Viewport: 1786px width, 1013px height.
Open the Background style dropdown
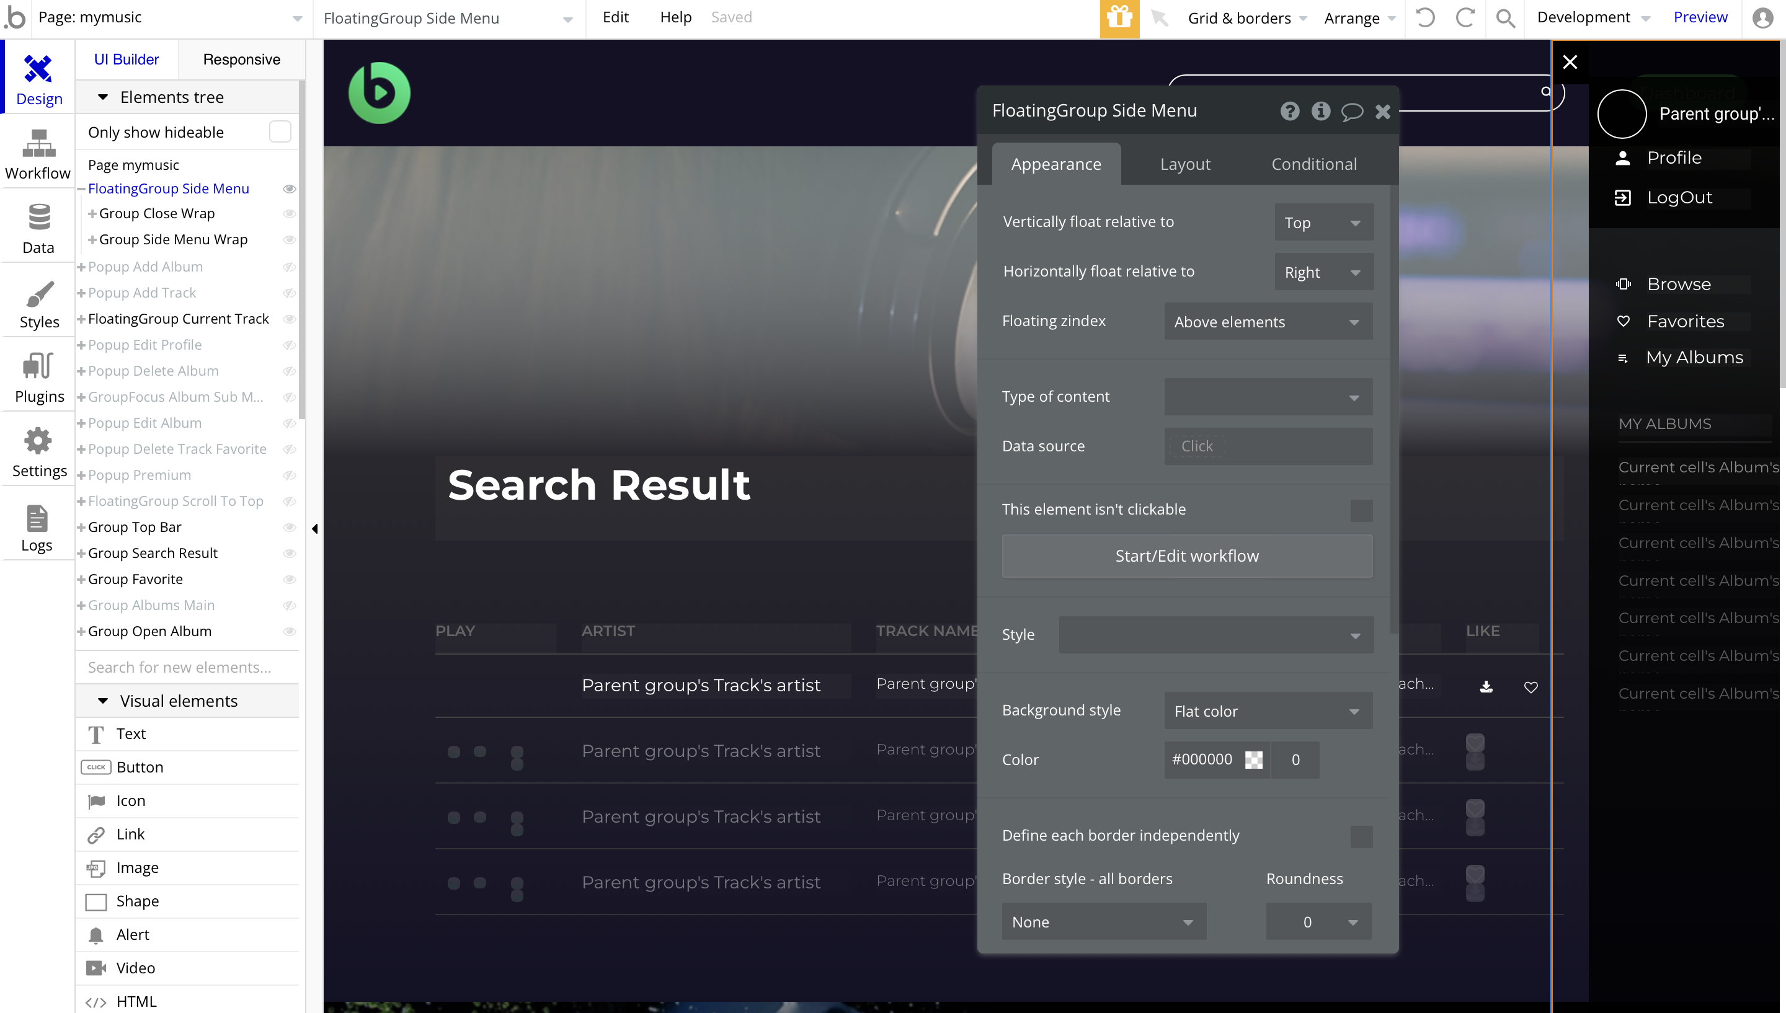coord(1268,711)
